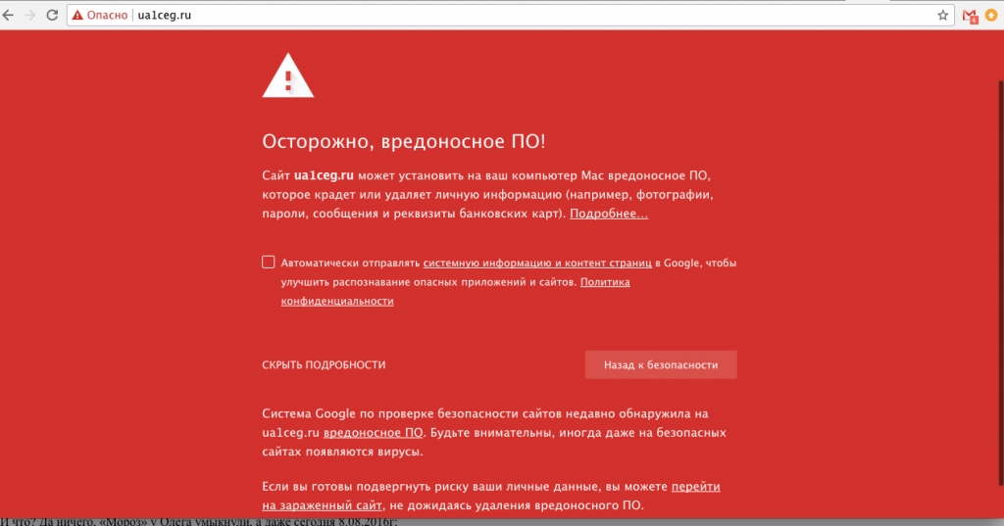Viewport: 1004px width, 526px height.
Task: Click the orange extension icon in toolbar
Action: [991, 16]
